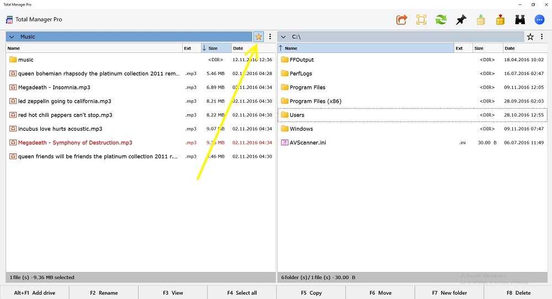Click Alt+F1 Add drive button
This screenshot has height=299, width=552.
(x=34, y=293)
